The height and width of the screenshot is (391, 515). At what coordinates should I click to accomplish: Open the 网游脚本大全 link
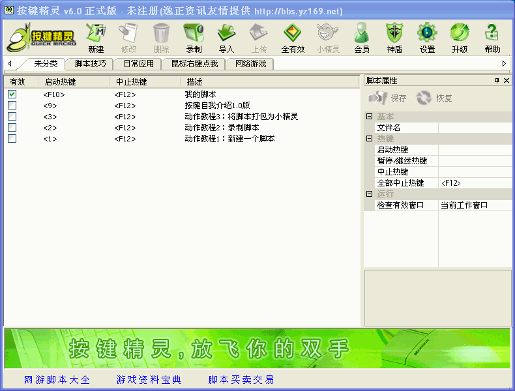tap(57, 380)
